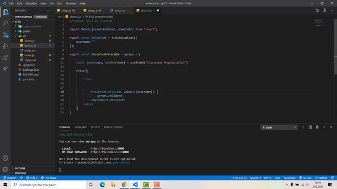
Task: Open the Run menu
Action: point(60,4)
